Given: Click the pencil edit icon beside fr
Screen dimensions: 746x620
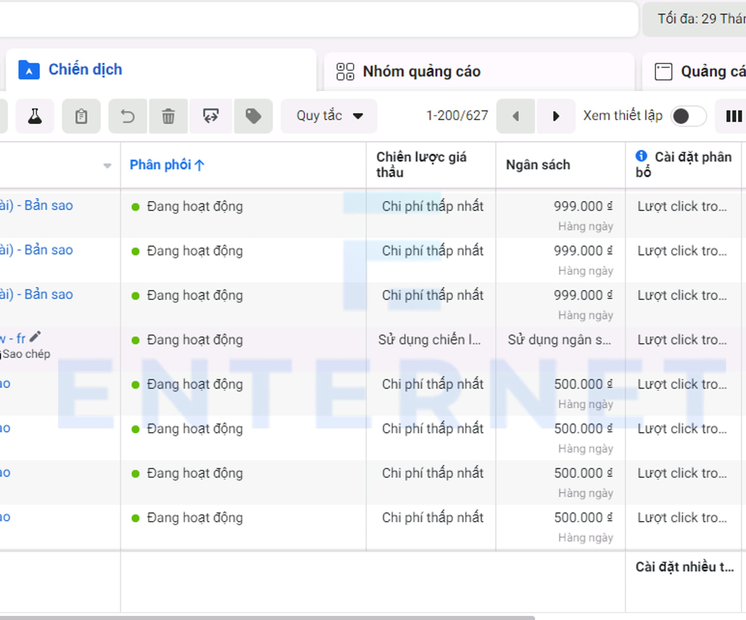Looking at the screenshot, I should (x=35, y=336).
